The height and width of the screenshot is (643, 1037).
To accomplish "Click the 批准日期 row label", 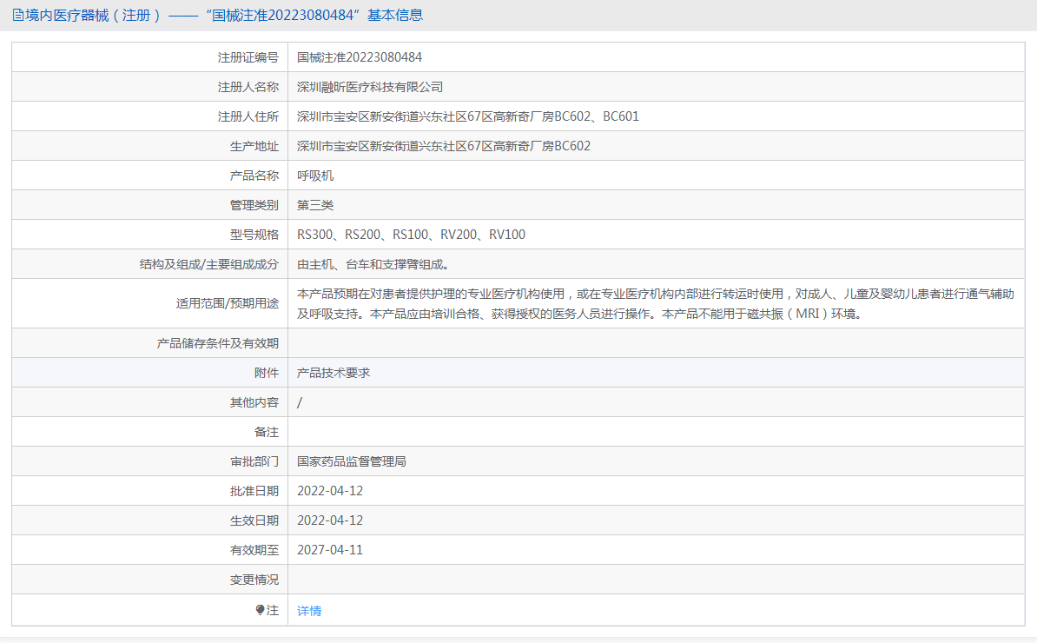I will 254,491.
